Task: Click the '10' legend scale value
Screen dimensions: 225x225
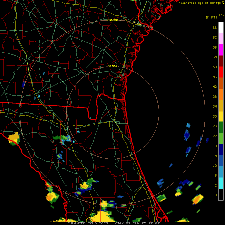Action: [215, 166]
